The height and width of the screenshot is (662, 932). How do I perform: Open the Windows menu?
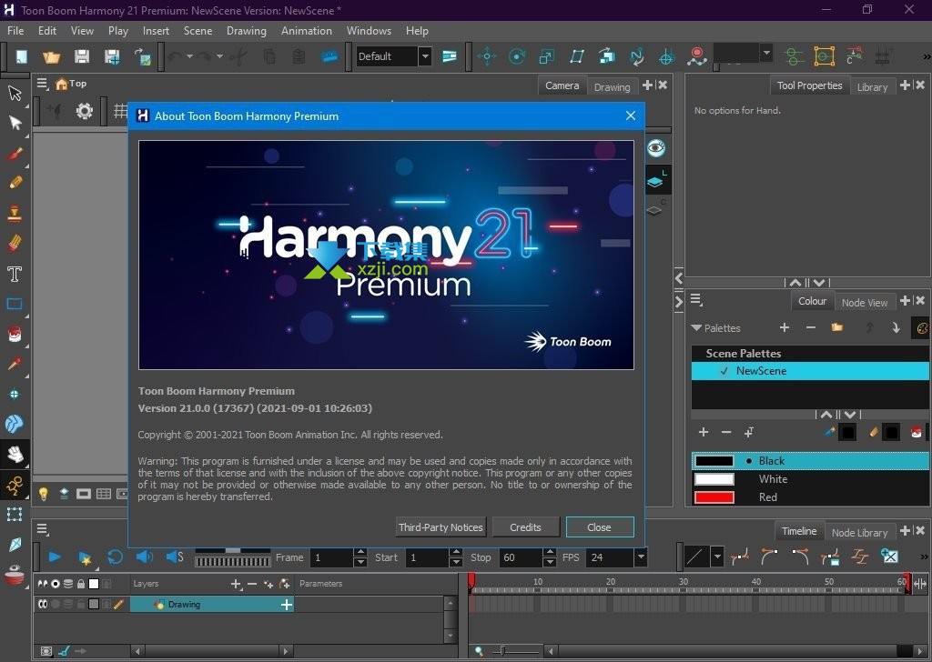click(369, 31)
